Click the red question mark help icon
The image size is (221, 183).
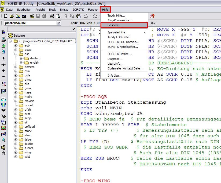(152, 16)
